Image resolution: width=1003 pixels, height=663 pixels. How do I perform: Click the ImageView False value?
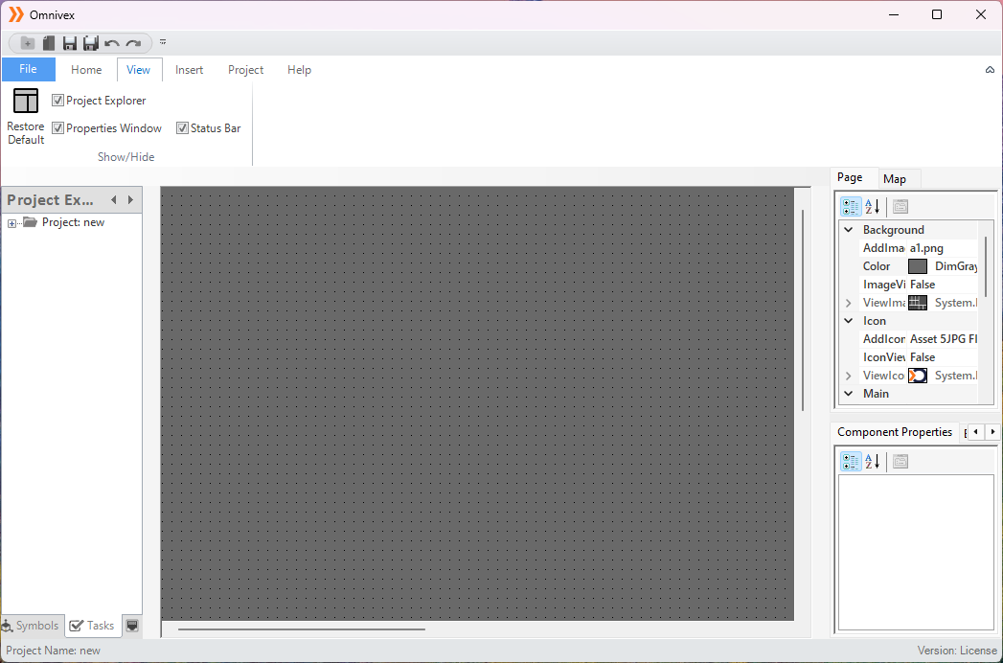pyautogui.click(x=942, y=285)
